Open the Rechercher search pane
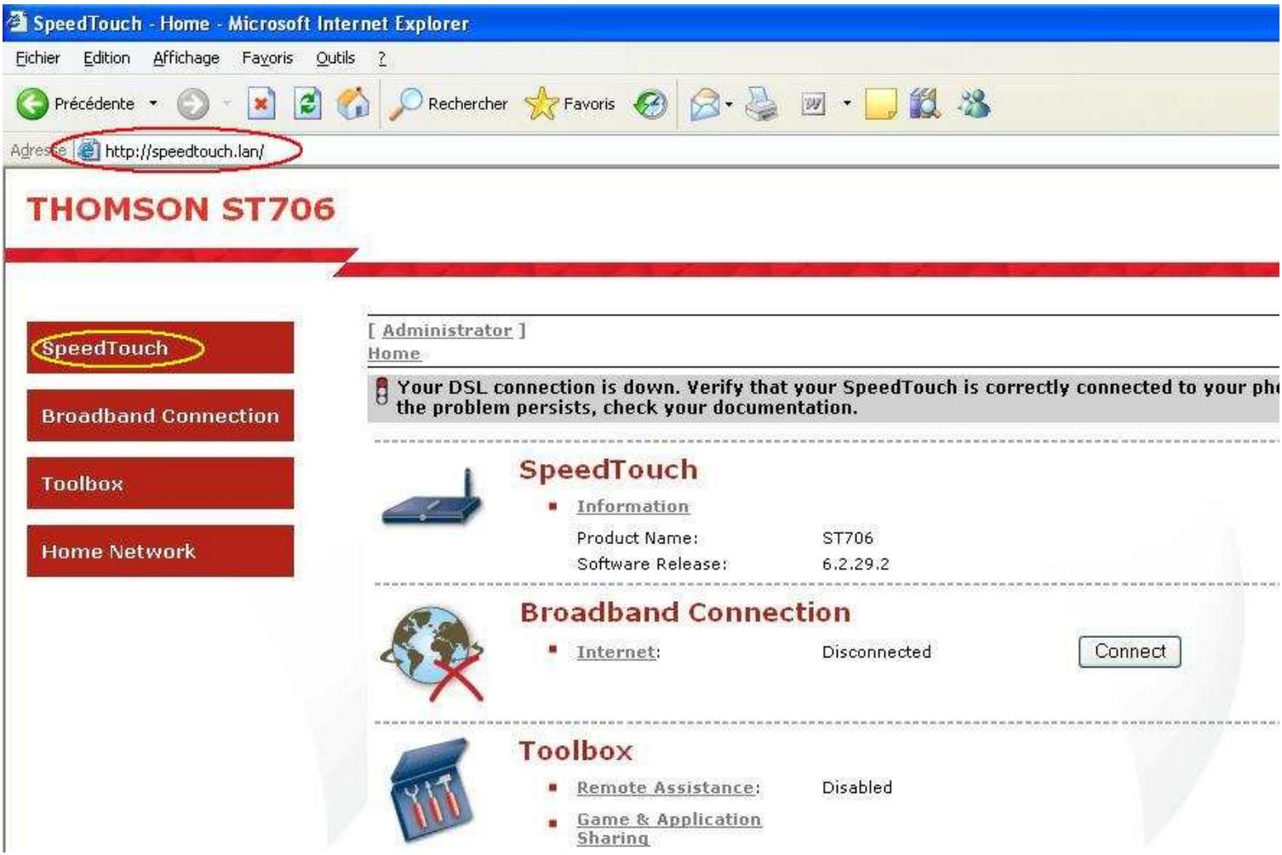Viewport: 1282px width, 855px height. (x=449, y=104)
